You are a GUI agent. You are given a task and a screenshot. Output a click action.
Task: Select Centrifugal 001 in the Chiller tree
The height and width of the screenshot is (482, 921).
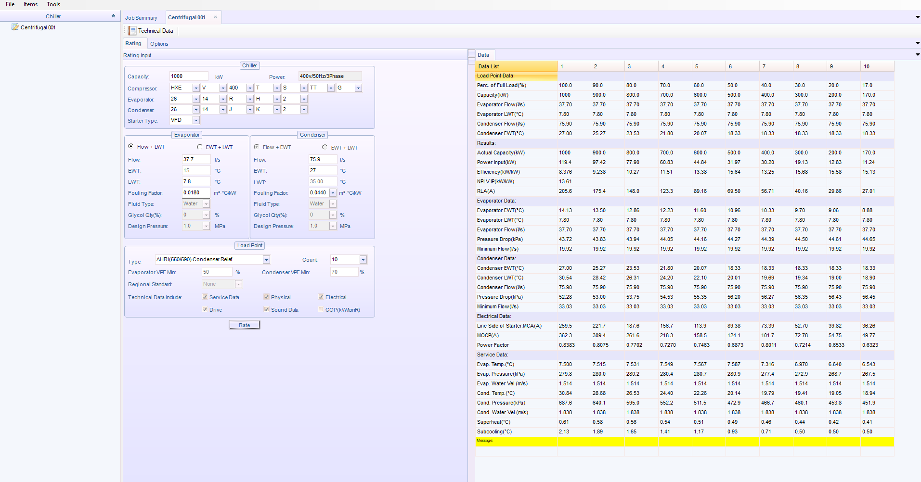tap(38, 27)
